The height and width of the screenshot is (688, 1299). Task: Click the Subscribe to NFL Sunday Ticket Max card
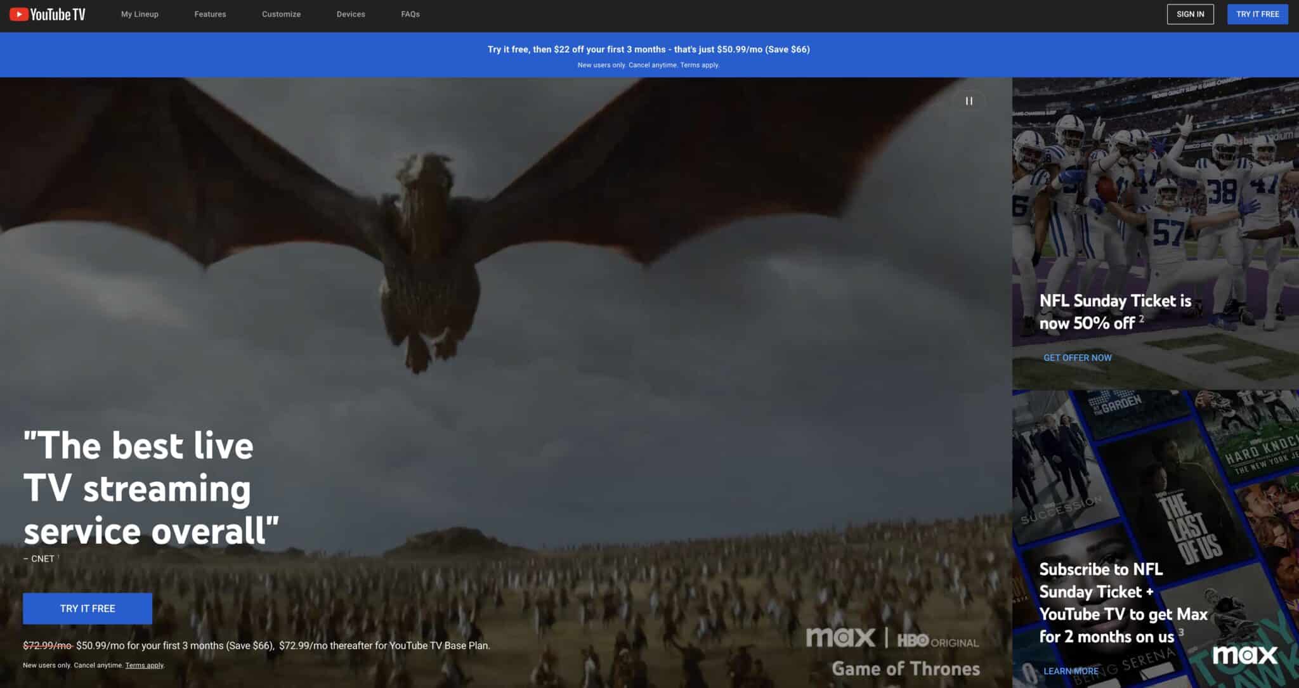click(x=1155, y=539)
